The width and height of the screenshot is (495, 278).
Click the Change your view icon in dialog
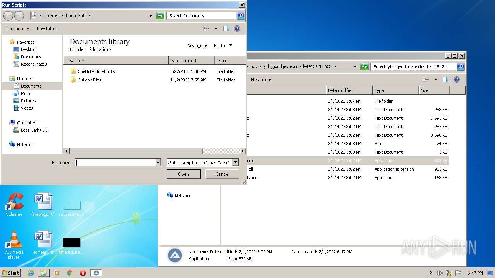(207, 29)
